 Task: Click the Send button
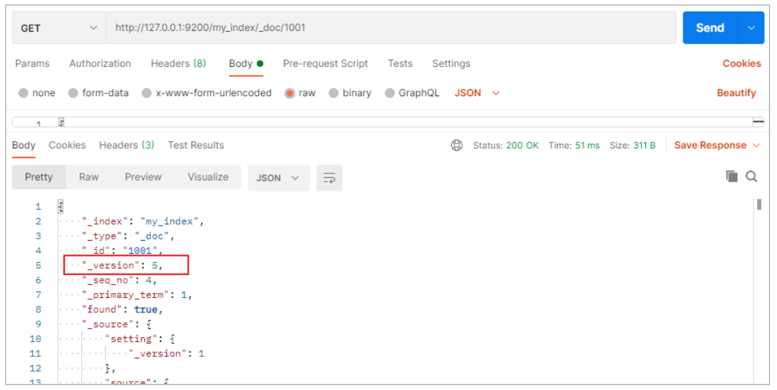point(709,28)
